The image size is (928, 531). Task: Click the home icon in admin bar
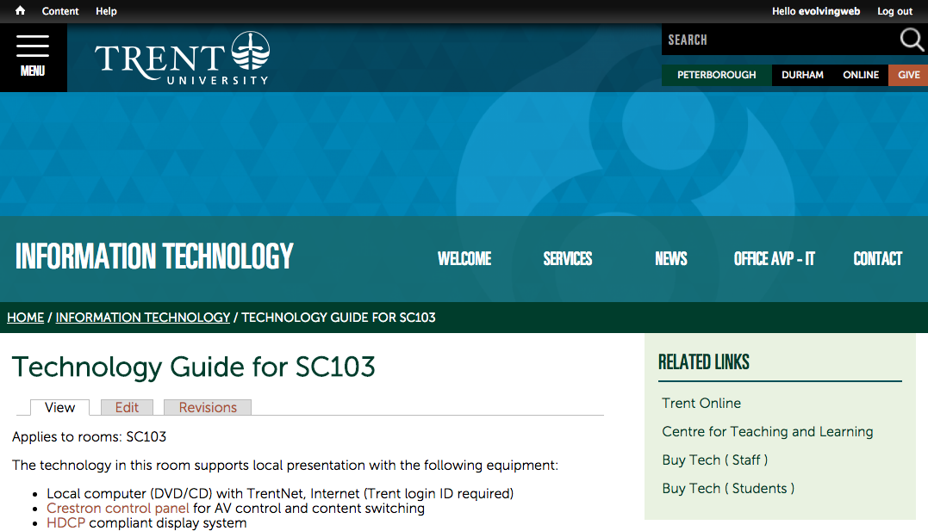pyautogui.click(x=20, y=11)
